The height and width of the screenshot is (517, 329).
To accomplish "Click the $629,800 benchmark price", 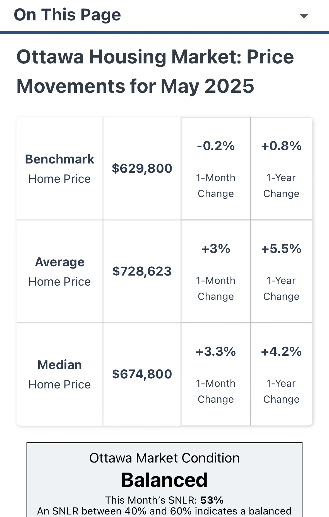I will click(x=142, y=169).
